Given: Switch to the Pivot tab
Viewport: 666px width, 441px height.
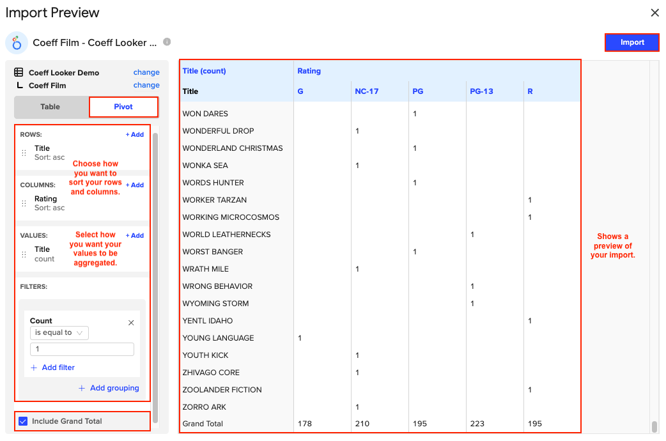Looking at the screenshot, I should 123,107.
